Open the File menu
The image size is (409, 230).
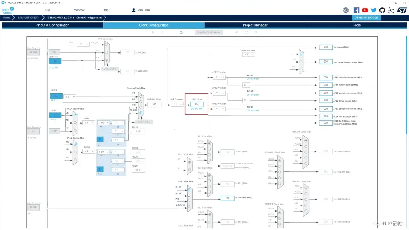point(48,10)
